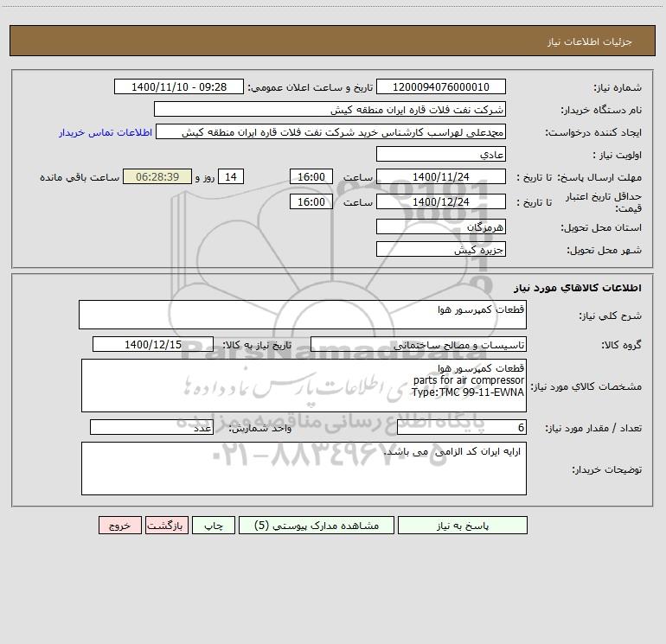This screenshot has width=666, height=644.
Task: Click price validity date 1400/12/24
Action: (441, 201)
